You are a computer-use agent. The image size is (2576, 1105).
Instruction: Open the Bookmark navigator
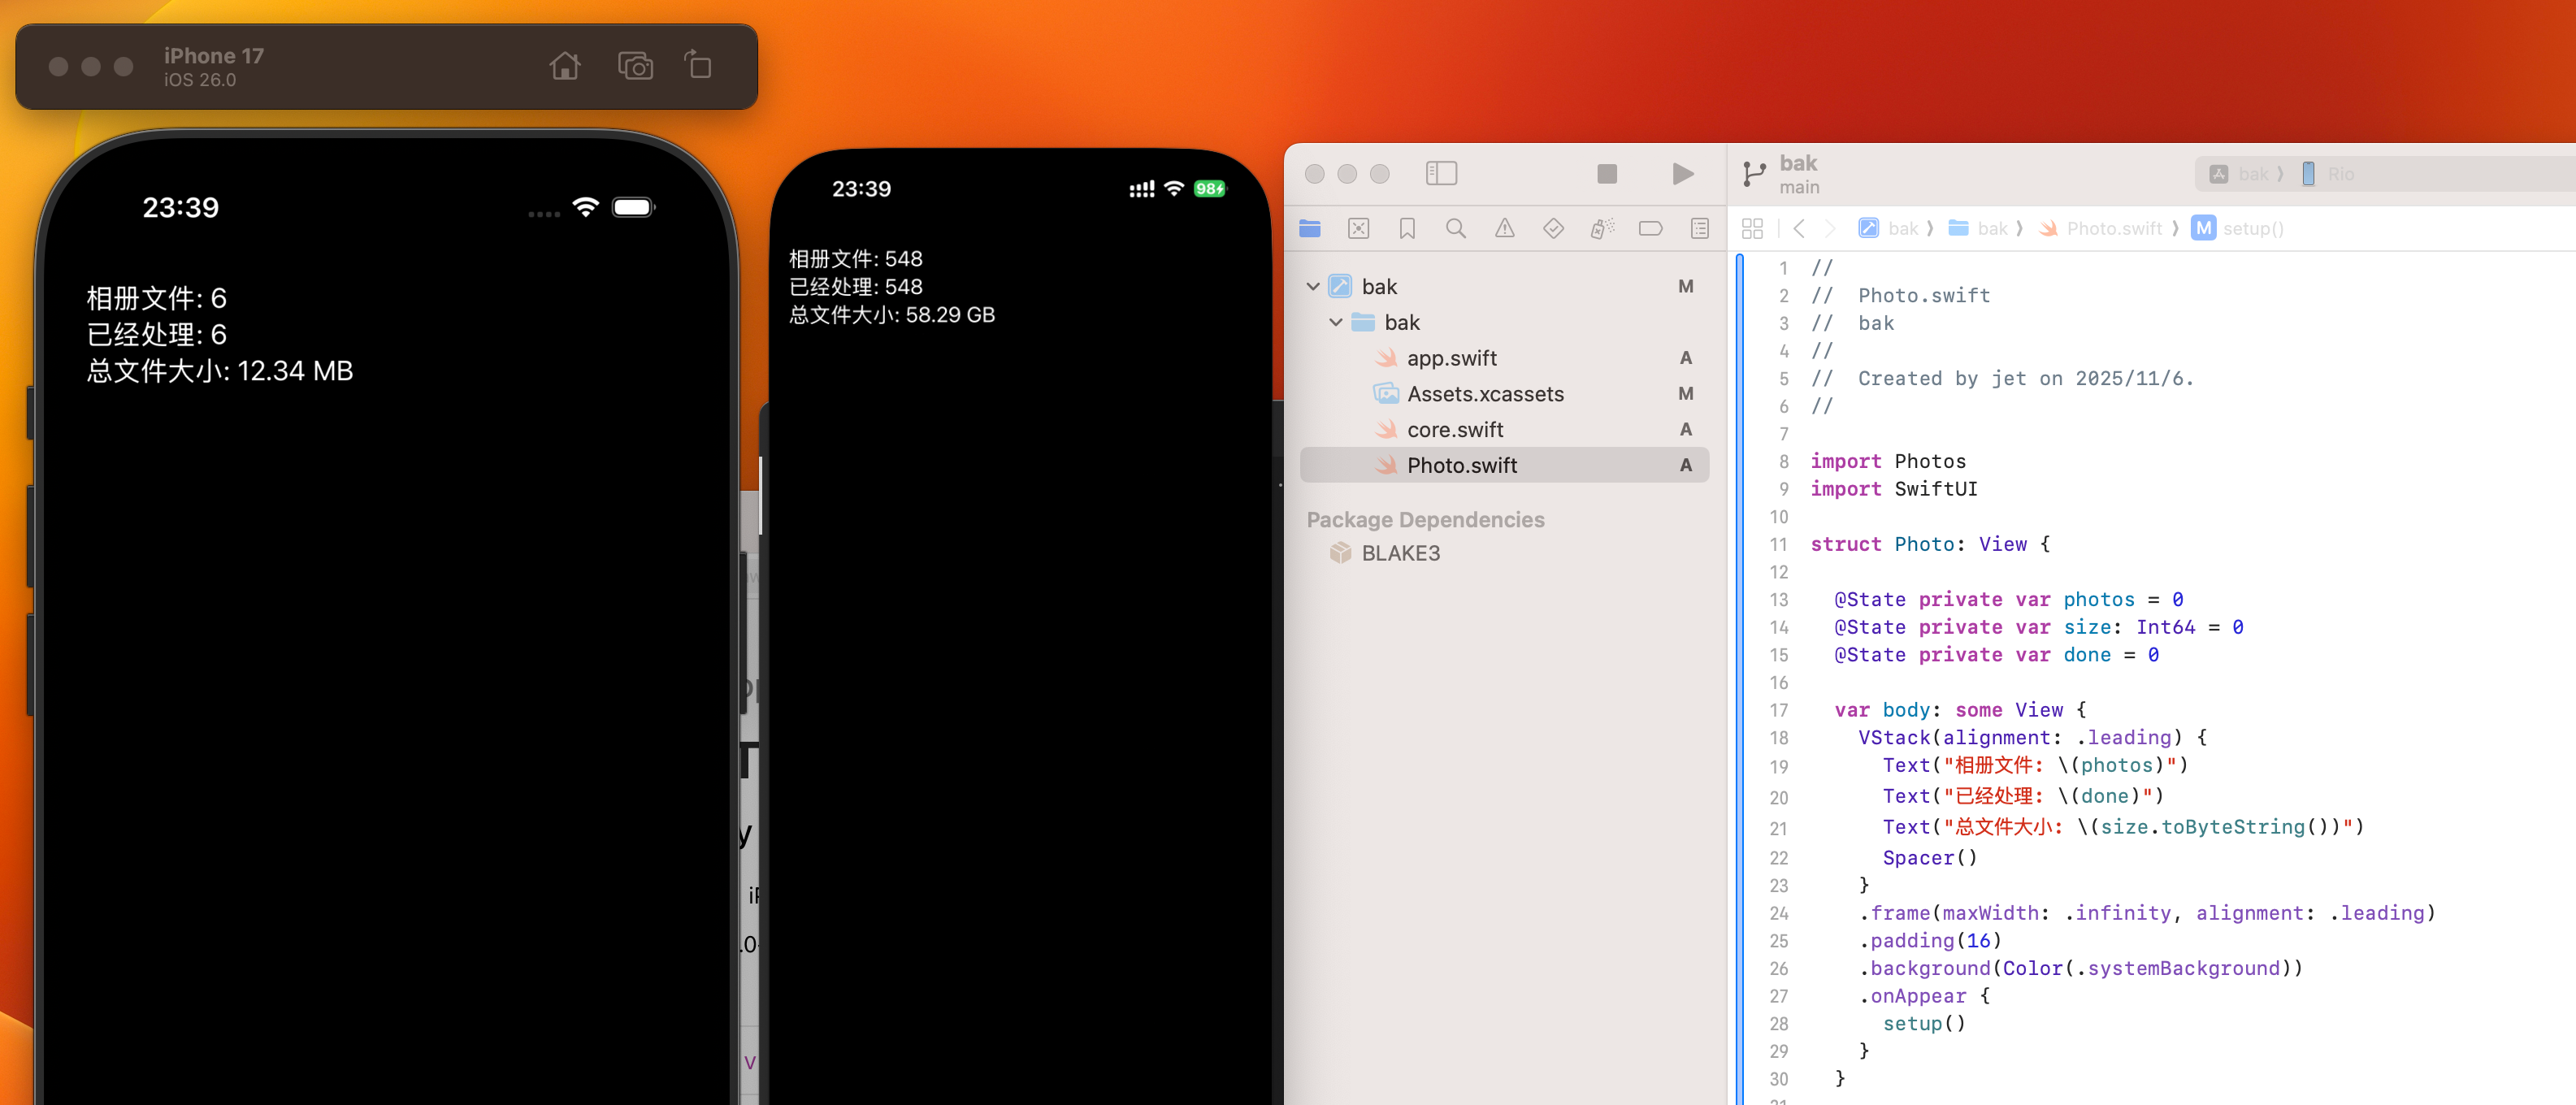click(x=1407, y=229)
